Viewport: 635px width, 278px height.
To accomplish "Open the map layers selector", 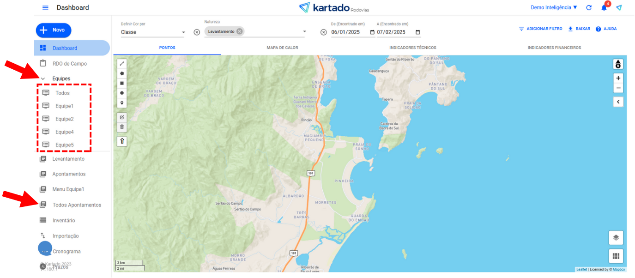I will click(616, 238).
